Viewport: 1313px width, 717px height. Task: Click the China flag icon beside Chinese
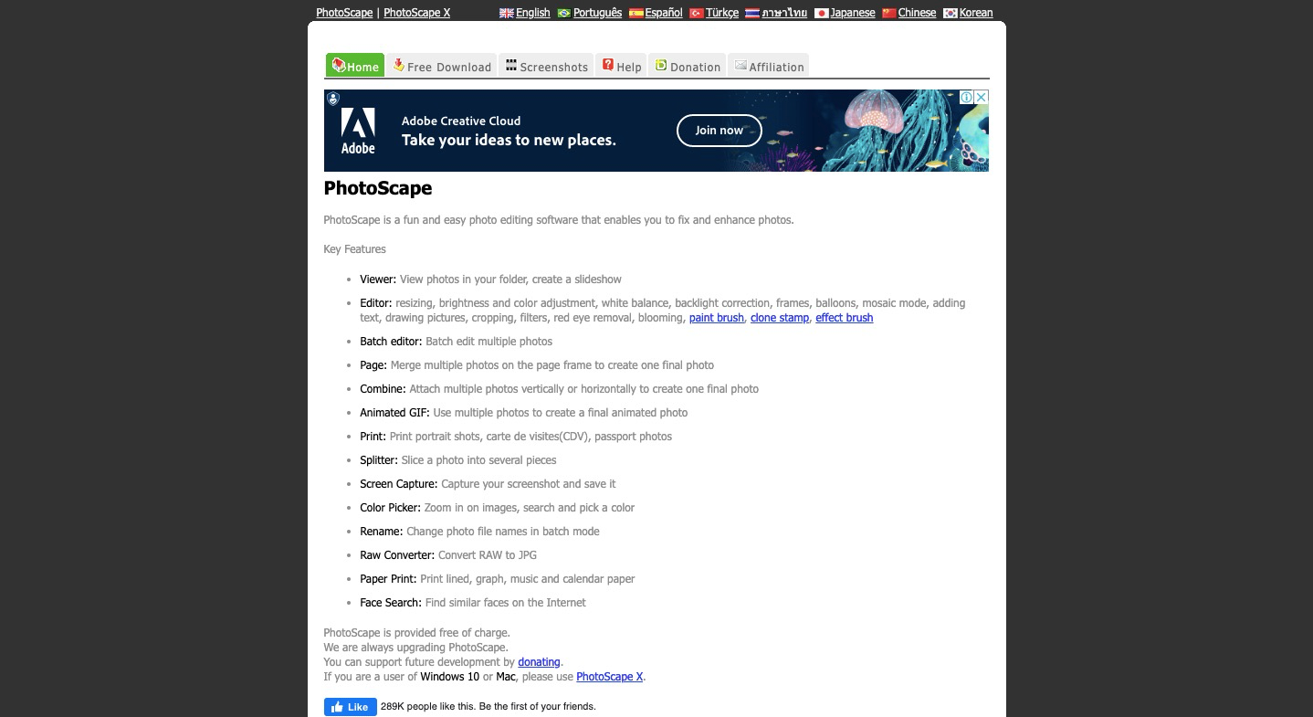pos(888,13)
